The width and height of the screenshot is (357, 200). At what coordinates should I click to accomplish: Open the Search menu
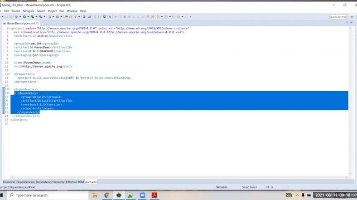[x=41, y=11]
